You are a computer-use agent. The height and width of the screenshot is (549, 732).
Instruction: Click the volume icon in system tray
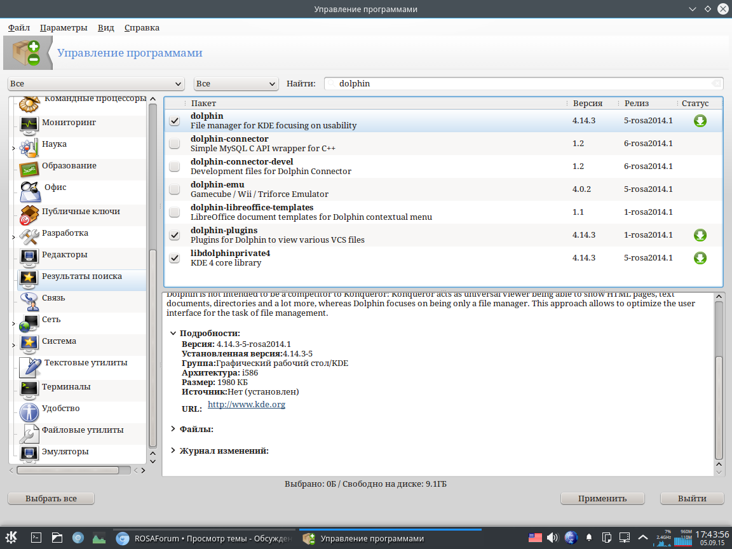coord(552,538)
